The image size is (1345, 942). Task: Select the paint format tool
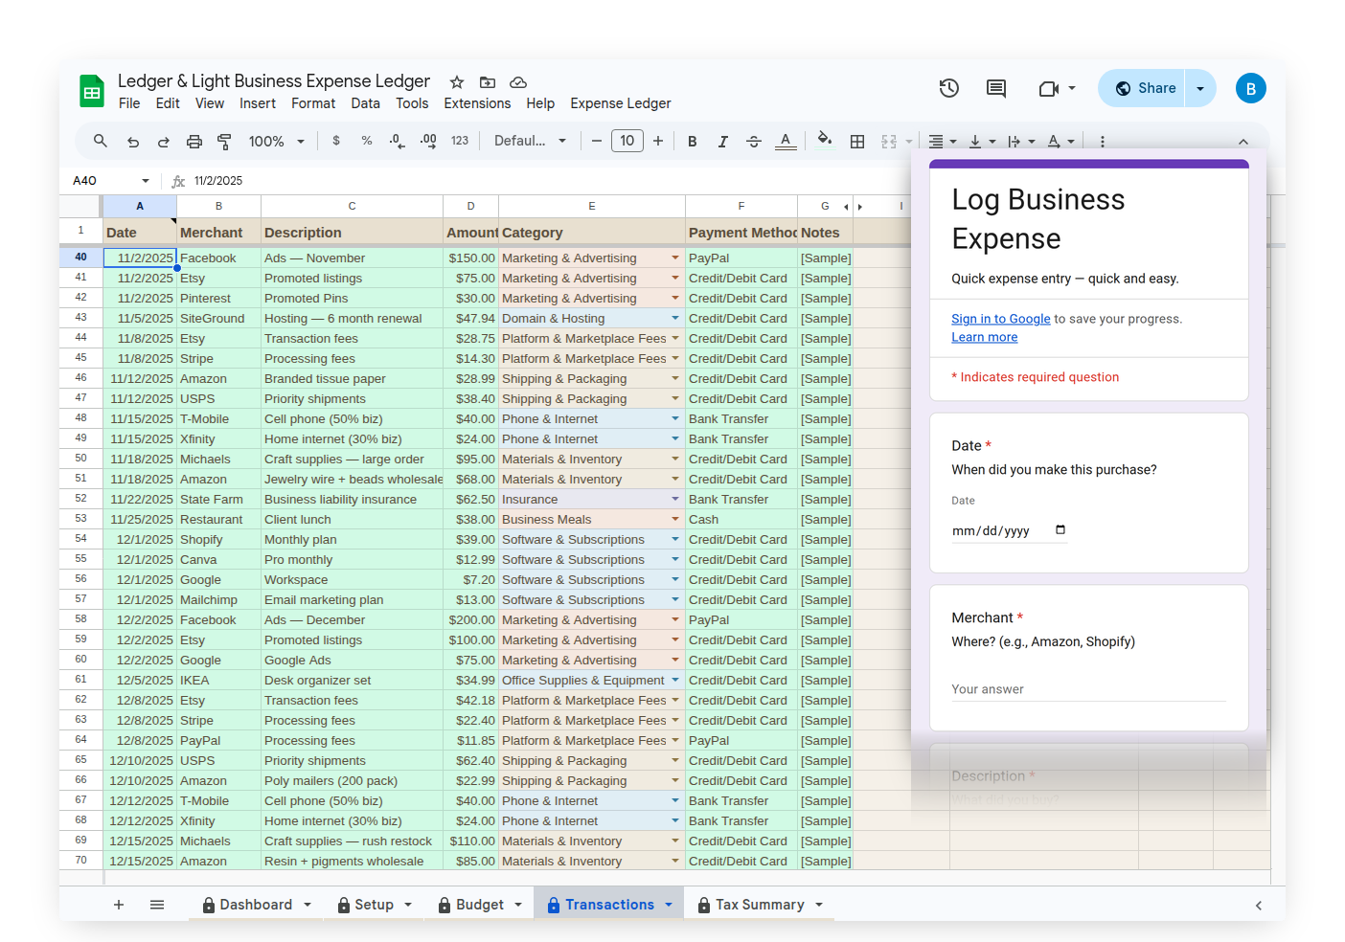(224, 142)
